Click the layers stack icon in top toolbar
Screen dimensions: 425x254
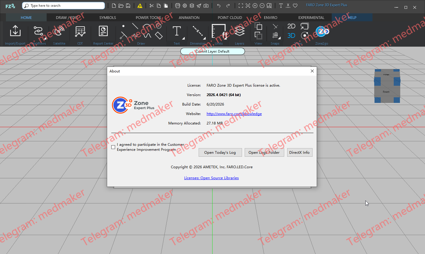(192, 6)
